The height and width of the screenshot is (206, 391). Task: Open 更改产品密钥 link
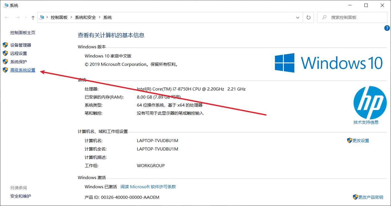click(371, 197)
